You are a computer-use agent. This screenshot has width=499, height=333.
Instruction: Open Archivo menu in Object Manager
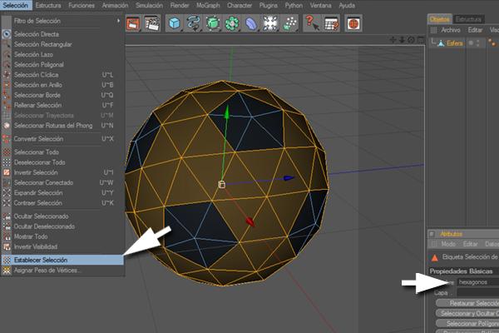451,30
